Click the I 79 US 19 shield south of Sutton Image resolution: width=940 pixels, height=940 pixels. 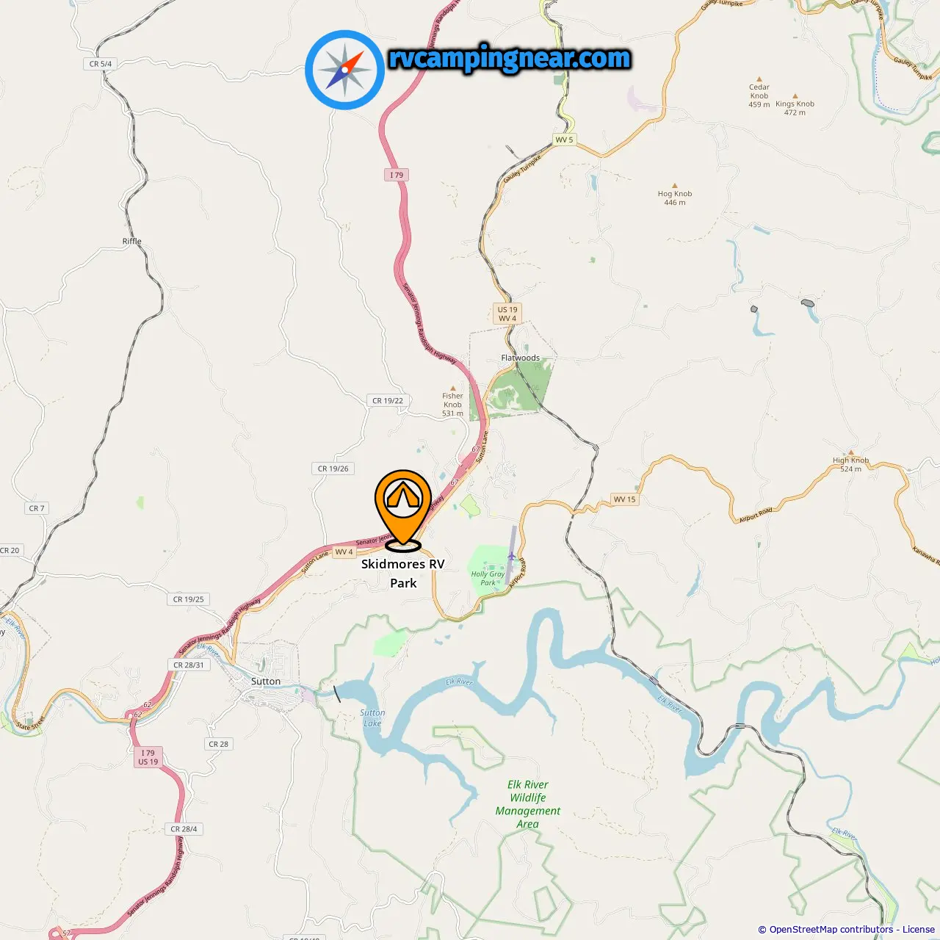148,757
